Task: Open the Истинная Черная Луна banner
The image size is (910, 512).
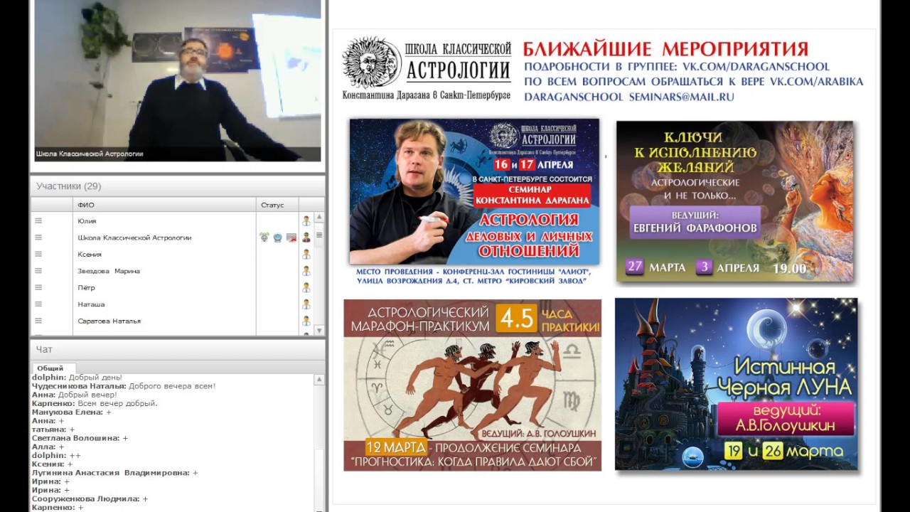Action: (736, 384)
